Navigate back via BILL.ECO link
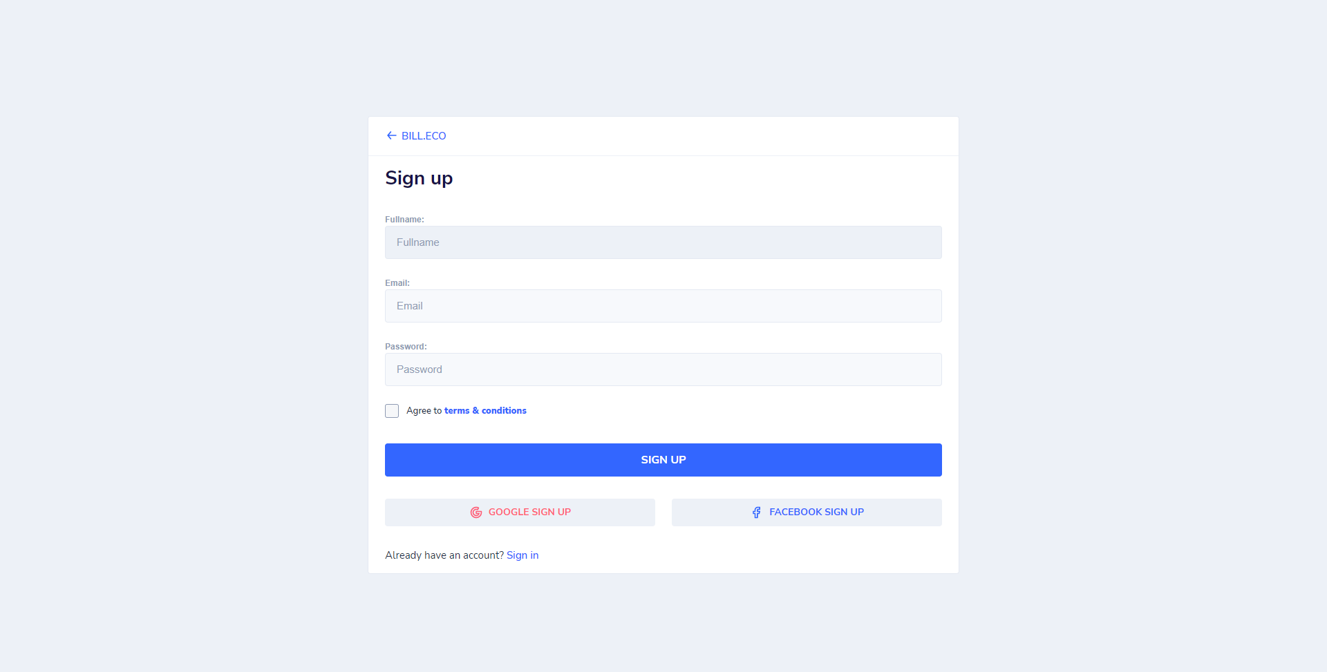 (x=423, y=135)
